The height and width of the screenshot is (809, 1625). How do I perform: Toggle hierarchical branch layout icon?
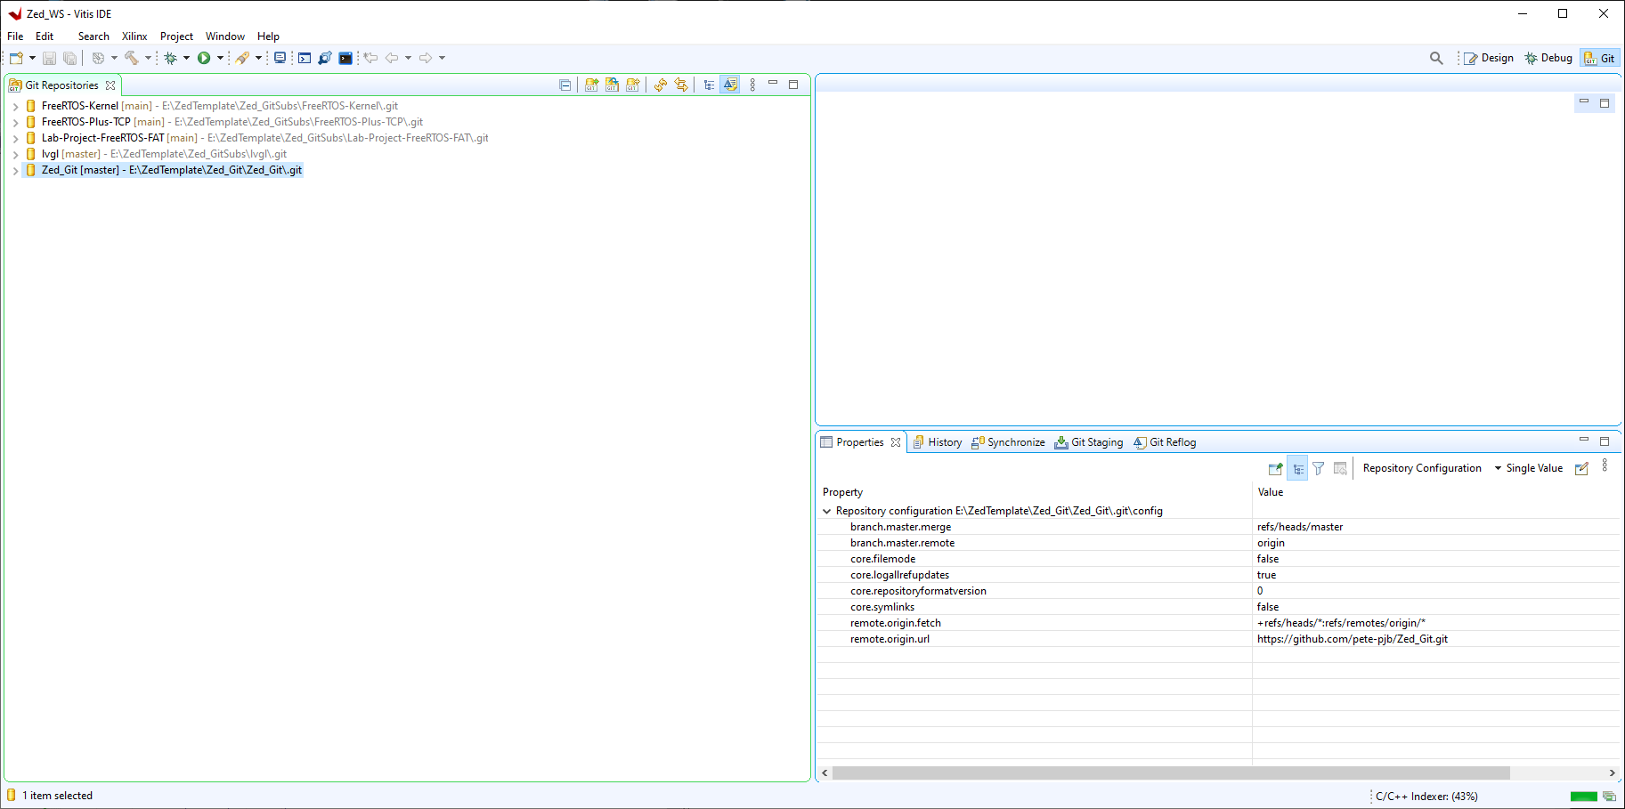click(709, 85)
